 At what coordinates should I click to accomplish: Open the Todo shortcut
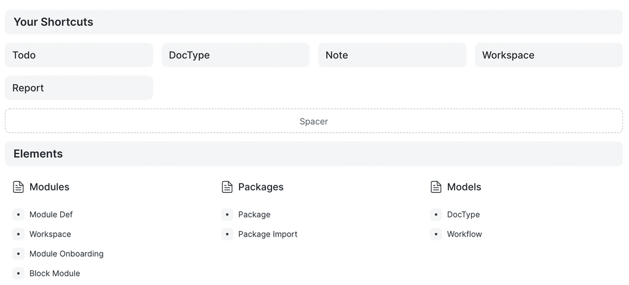(x=79, y=55)
